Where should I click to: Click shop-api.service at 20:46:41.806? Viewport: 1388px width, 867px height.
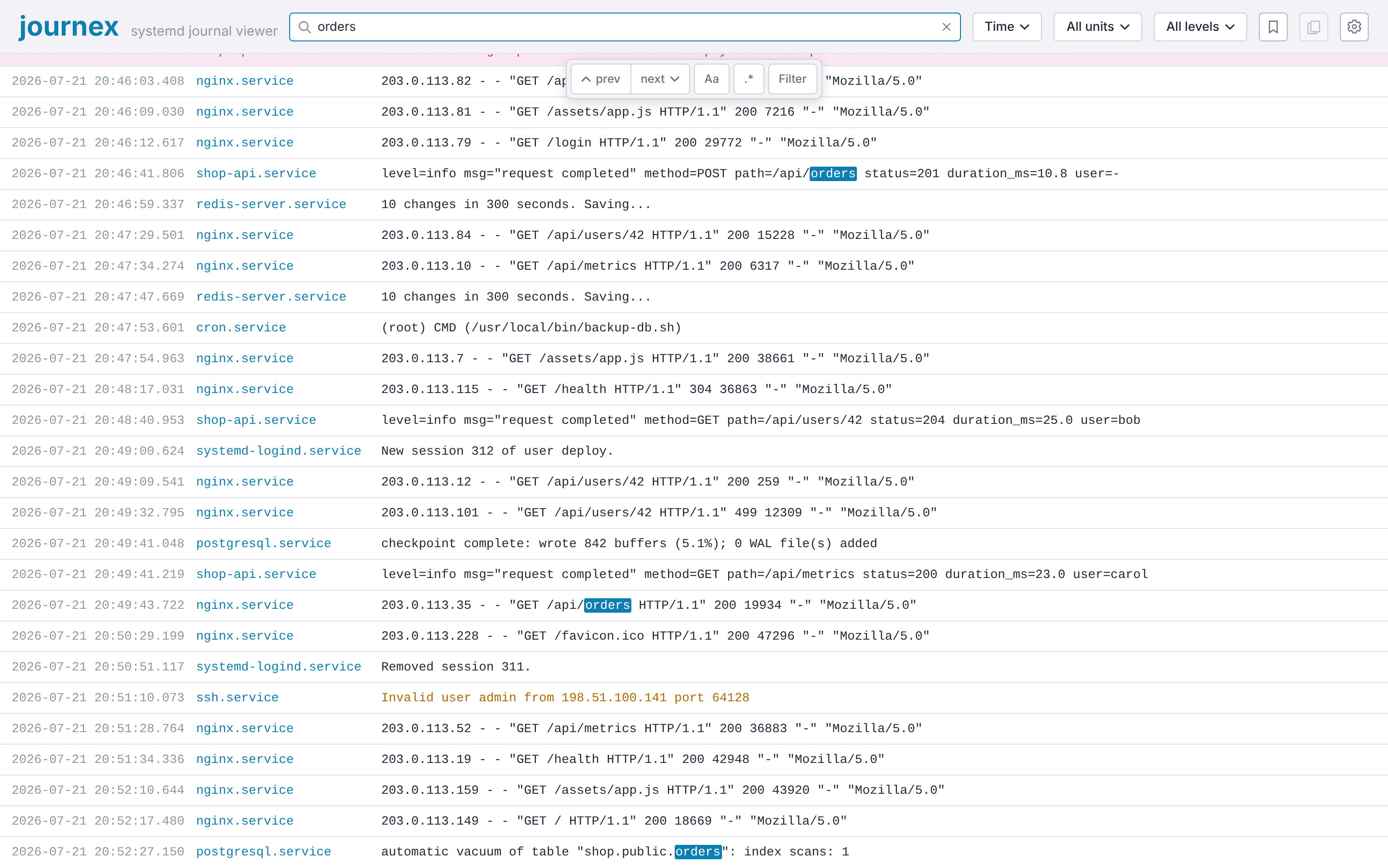pyautogui.click(x=256, y=174)
